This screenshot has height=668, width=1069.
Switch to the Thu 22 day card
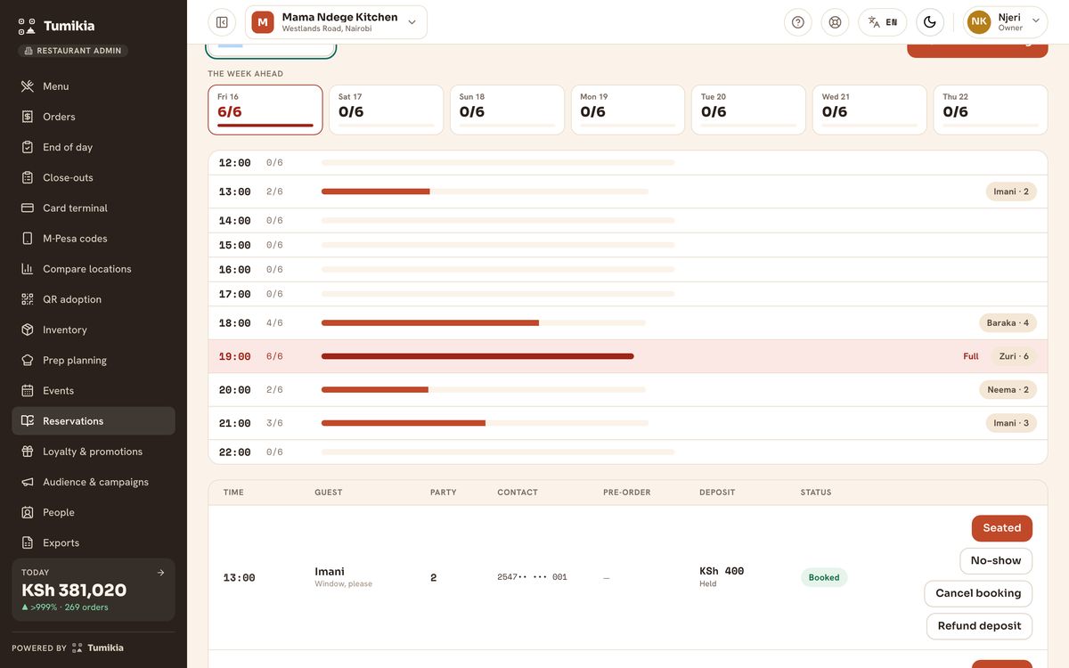(991, 110)
